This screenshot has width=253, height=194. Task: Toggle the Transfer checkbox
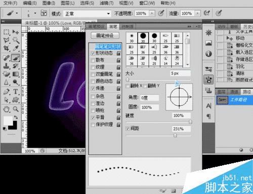click(x=93, y=89)
